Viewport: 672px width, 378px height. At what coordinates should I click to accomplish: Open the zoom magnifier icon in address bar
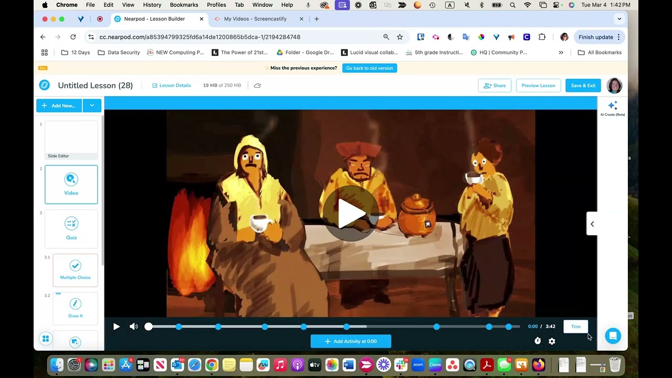pyautogui.click(x=386, y=37)
